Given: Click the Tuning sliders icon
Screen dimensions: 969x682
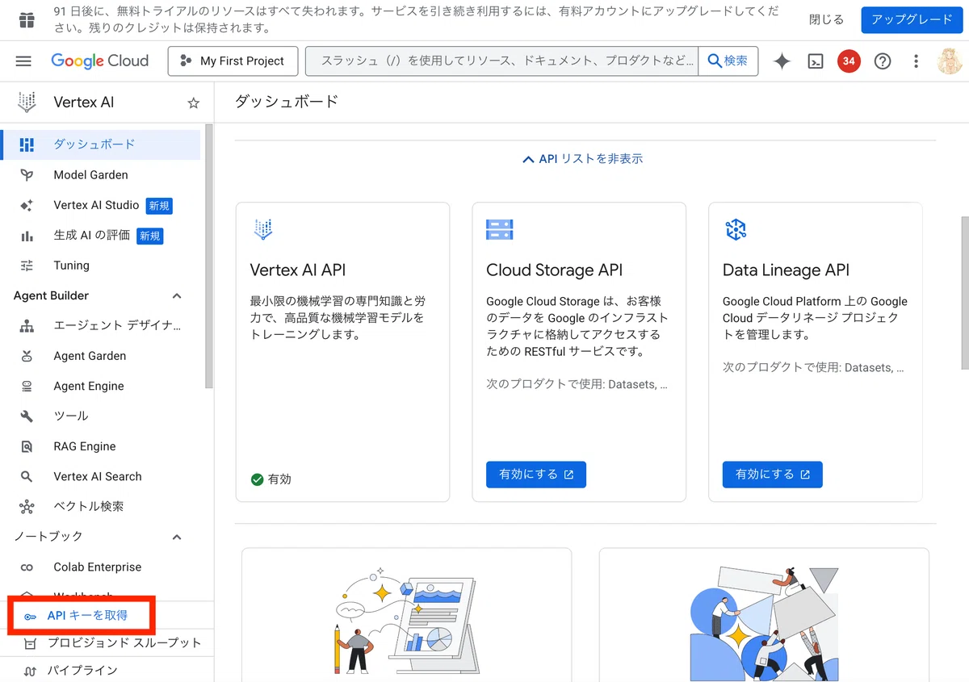Looking at the screenshot, I should 27,266.
